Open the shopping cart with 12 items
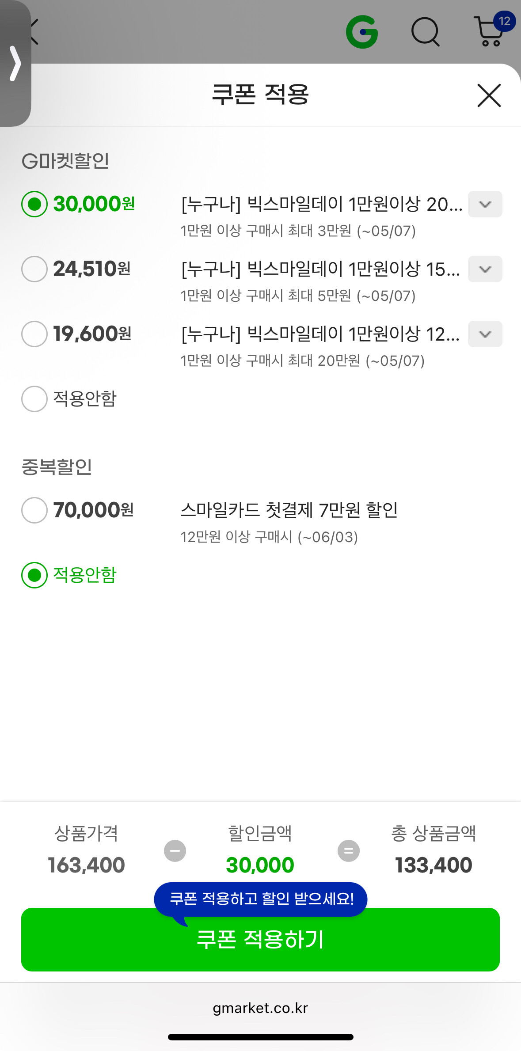 point(491,31)
